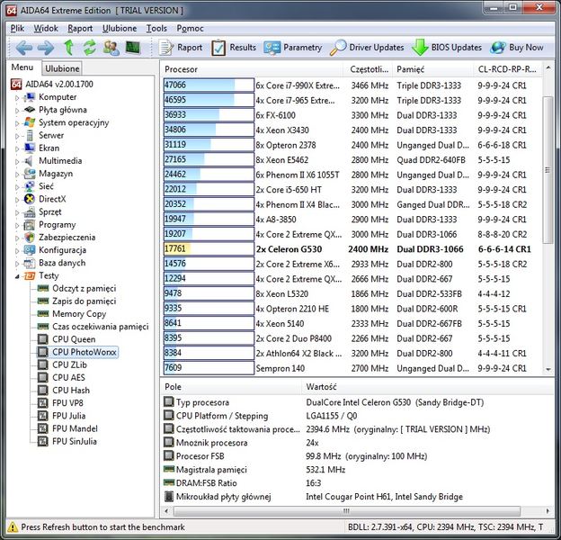The image size is (561, 540).
Task: Open the Tools menu
Action: (156, 28)
